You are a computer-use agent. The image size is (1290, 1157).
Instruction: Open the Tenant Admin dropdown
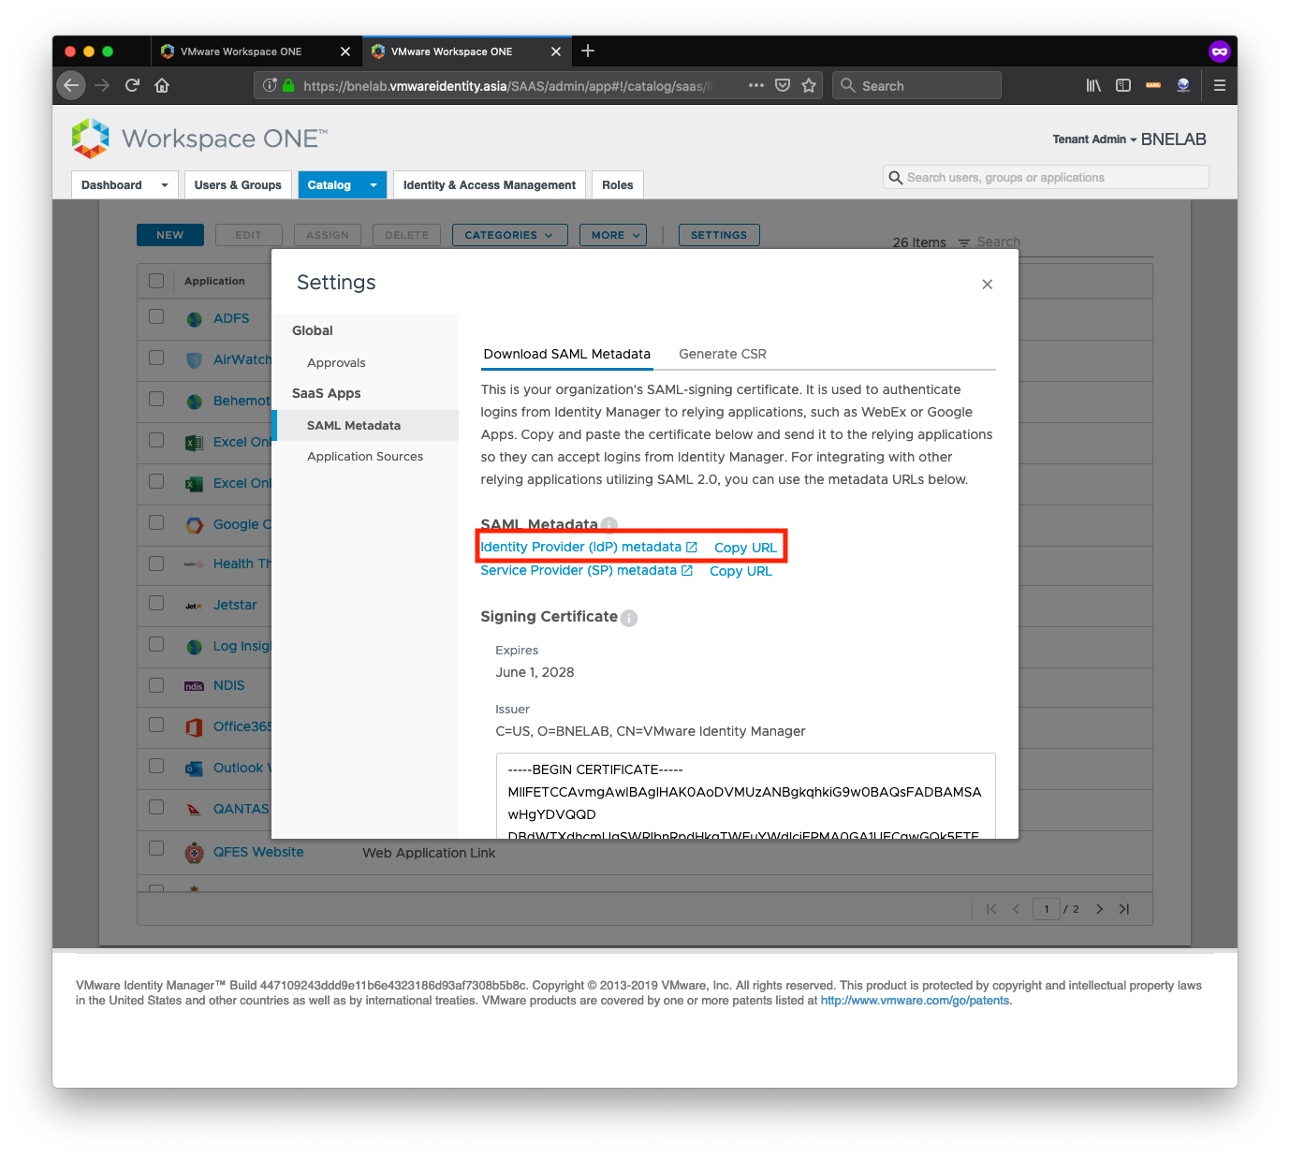click(1094, 139)
